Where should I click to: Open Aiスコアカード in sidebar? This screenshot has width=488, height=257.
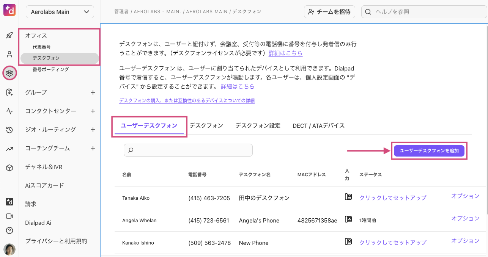pyautogui.click(x=44, y=185)
